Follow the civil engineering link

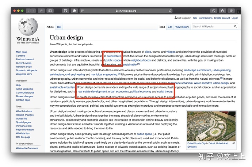[x=75, y=75]
